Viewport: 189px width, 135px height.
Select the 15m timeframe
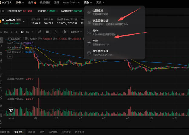[6, 32]
